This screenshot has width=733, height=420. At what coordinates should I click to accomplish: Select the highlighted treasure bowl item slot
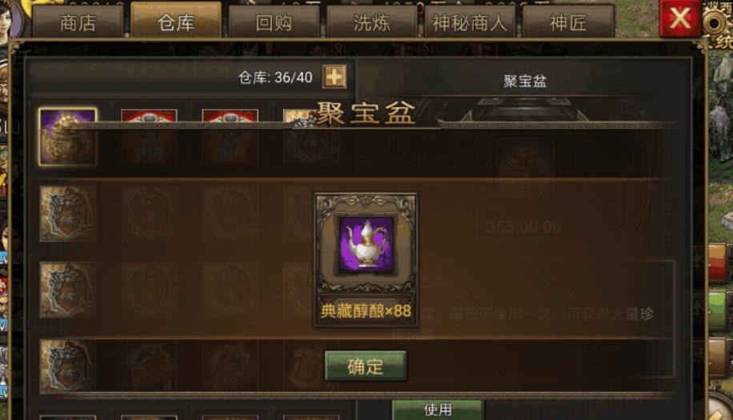(68, 137)
